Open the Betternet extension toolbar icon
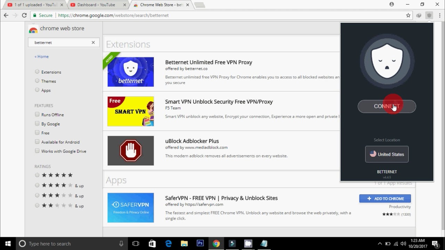The image size is (445, 250). (x=429, y=15)
